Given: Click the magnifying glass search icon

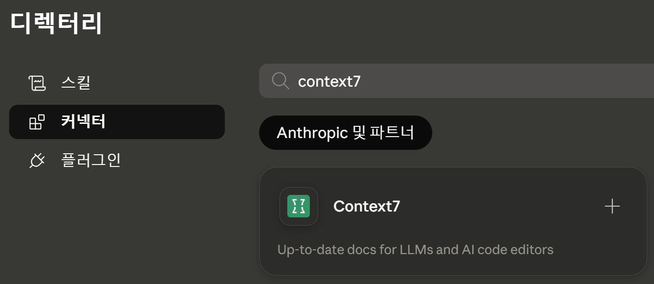Looking at the screenshot, I should pyautogui.click(x=280, y=81).
